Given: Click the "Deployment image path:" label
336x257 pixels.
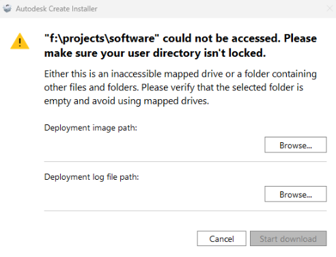Looking at the screenshot, I should click(91, 128).
